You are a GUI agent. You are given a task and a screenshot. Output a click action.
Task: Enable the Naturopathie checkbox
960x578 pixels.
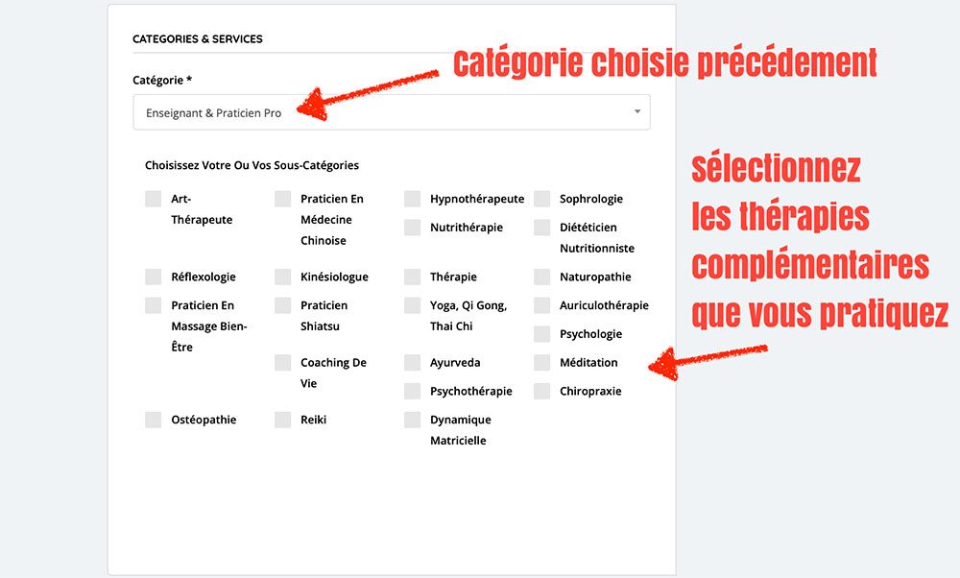[541, 277]
